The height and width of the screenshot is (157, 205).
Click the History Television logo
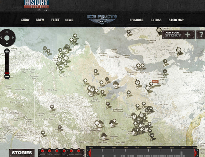36,4
